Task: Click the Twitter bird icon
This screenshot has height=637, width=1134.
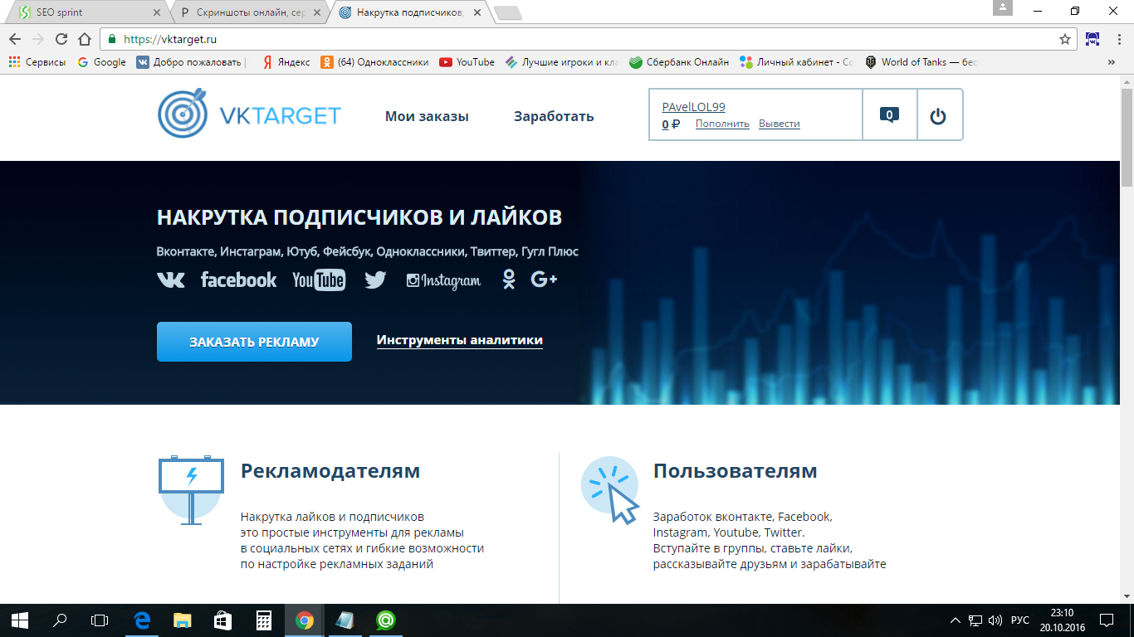Action: pos(375,280)
